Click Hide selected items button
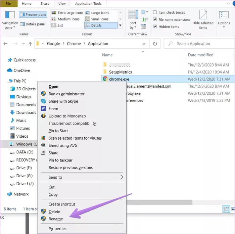This screenshot has width=235, height=234. point(203,19)
